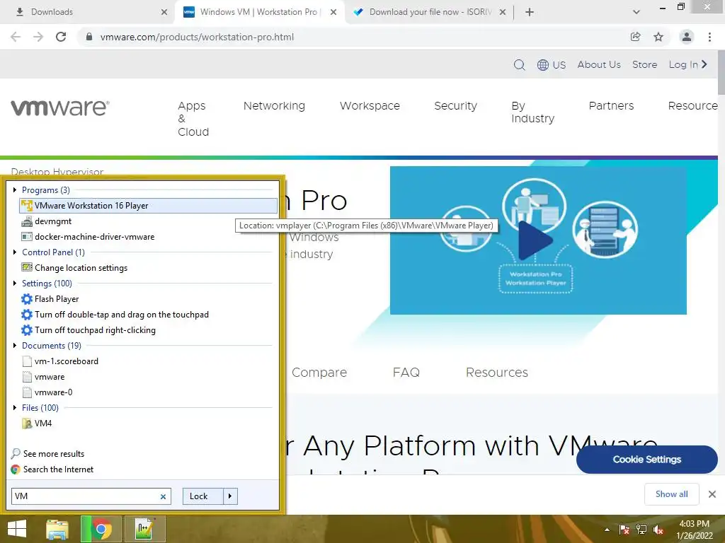
Task: Click the Cookie Settings button
Action: point(647,460)
